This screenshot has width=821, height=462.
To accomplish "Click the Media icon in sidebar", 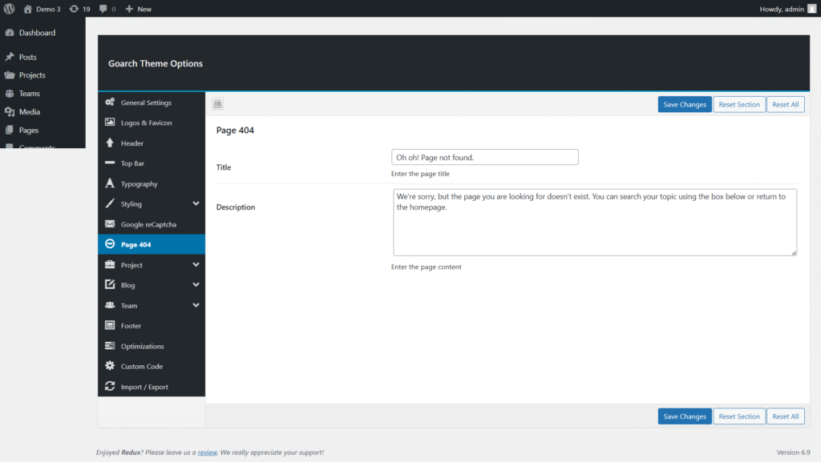I will coord(10,112).
